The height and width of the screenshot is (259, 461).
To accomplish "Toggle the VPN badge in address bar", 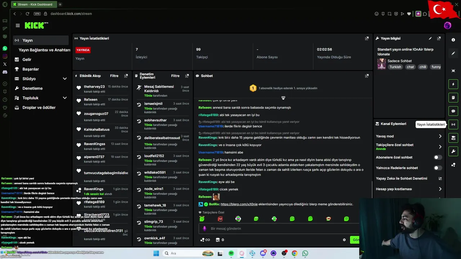I will [37, 14].
